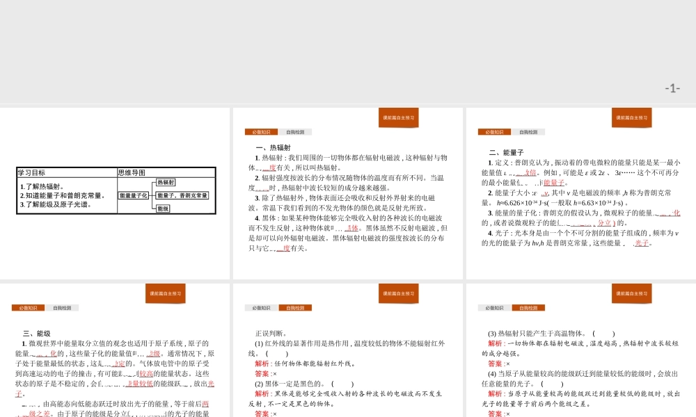Click the 二、能量子 section heading
This screenshot has height=417, width=696.
pos(506,153)
